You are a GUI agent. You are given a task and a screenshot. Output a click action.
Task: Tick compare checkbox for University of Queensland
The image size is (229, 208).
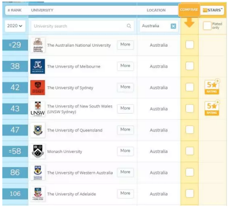189,130
